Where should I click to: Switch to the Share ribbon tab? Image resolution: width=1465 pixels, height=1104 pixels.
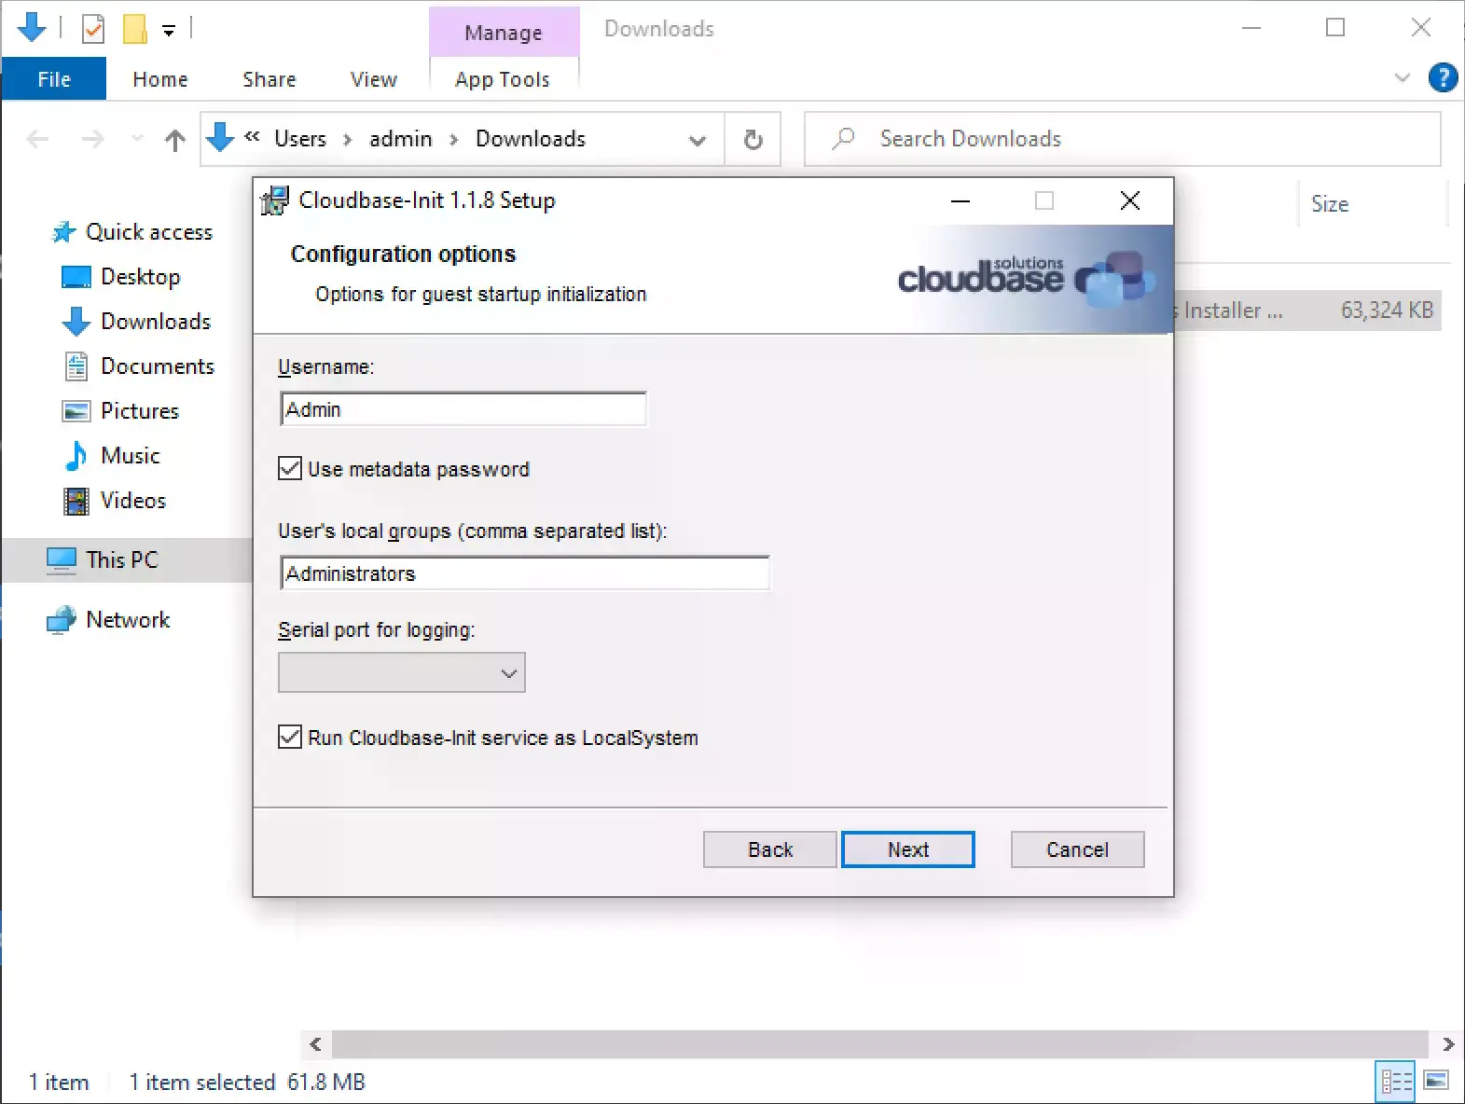[270, 79]
